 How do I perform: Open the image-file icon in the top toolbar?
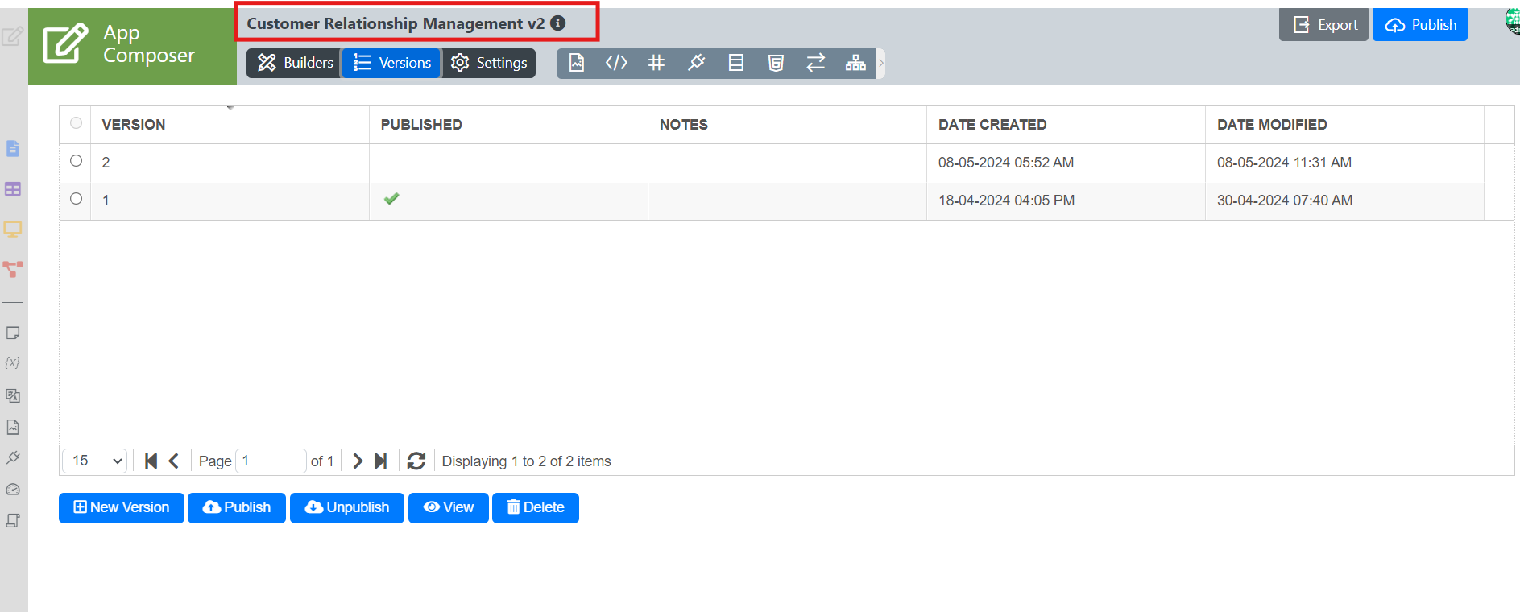577,63
